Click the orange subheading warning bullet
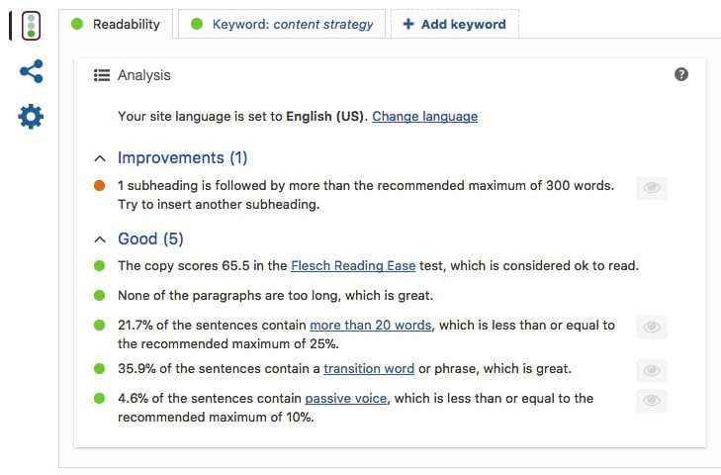Viewport: 721px width, 475px height. (99, 185)
